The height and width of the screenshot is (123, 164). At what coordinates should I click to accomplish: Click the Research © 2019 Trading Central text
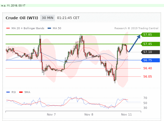click(x=136, y=28)
